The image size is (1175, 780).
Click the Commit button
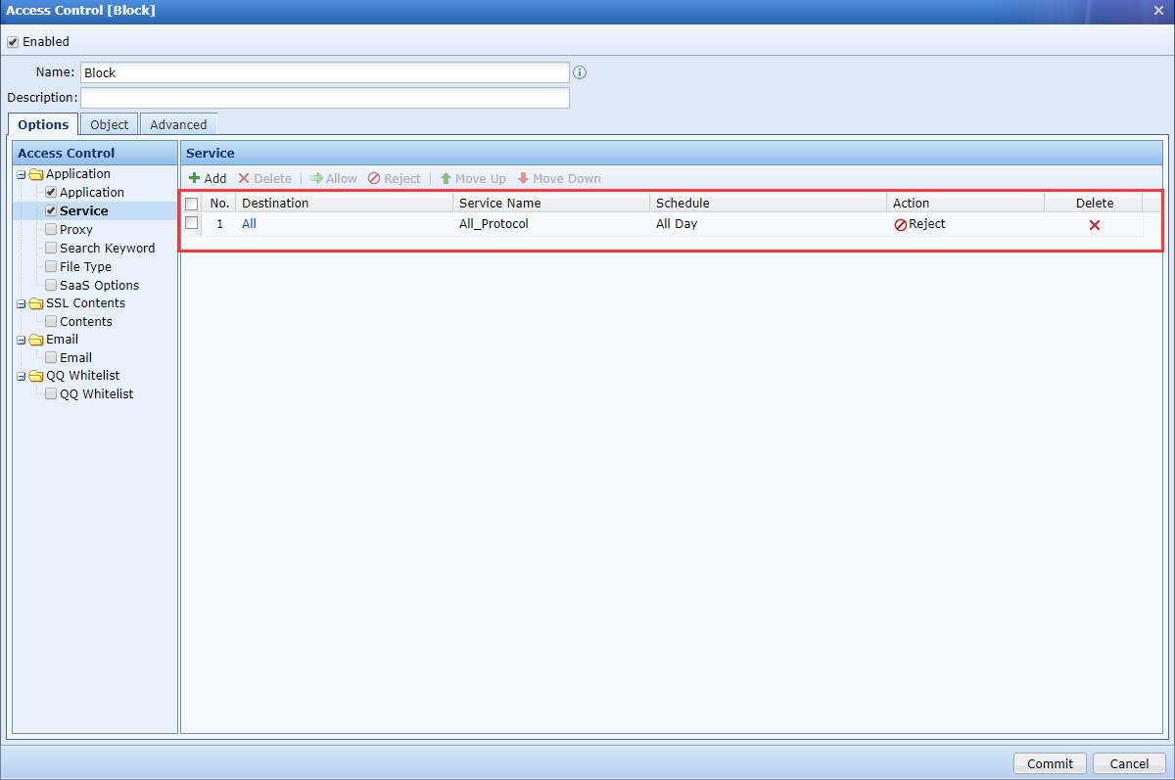point(1050,763)
